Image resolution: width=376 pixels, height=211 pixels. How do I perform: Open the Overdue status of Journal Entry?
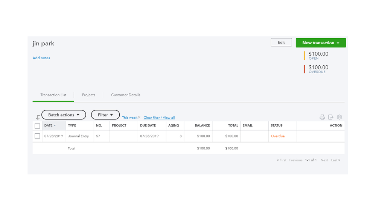(278, 136)
